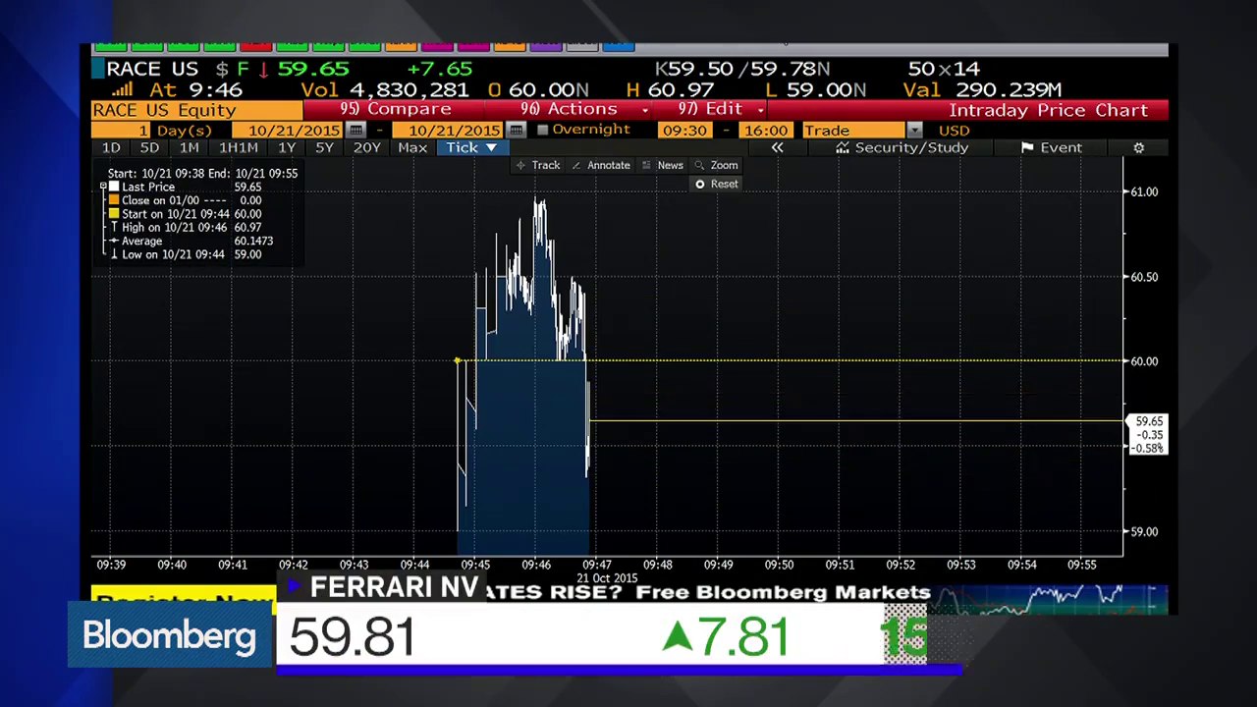Switch to the 1D range tab

coord(111,147)
